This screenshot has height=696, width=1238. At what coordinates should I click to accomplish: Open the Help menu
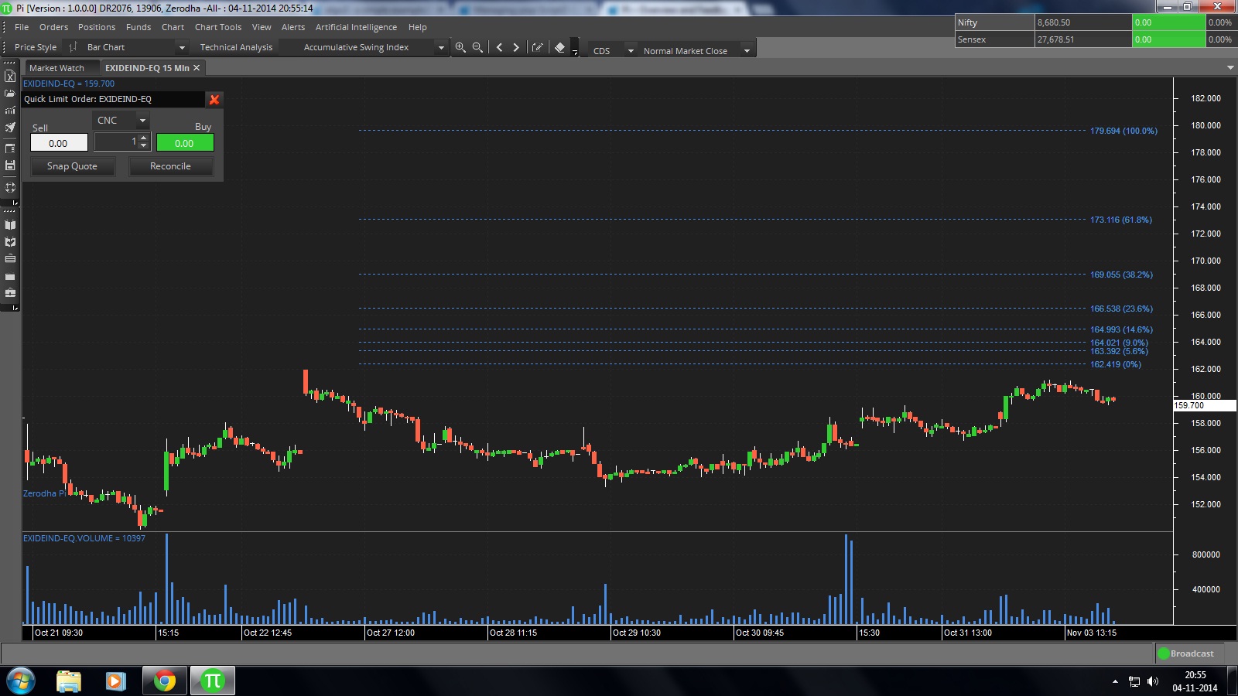(418, 27)
